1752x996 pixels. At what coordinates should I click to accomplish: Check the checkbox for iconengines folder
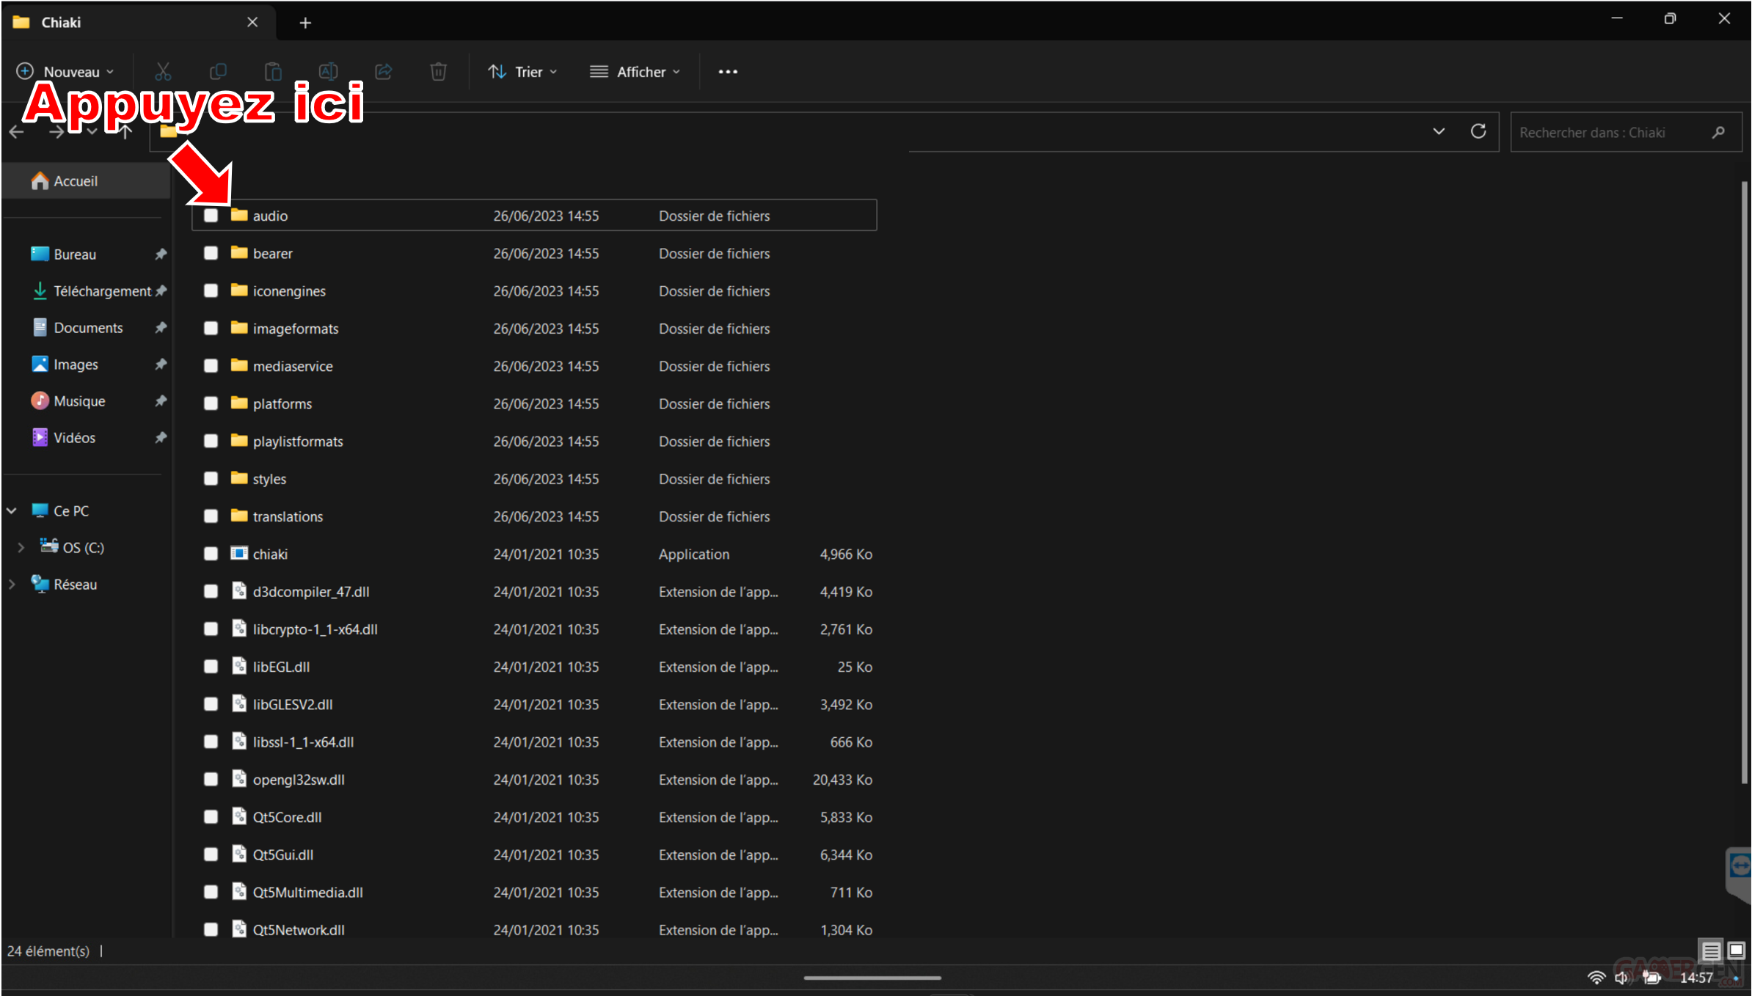tap(211, 290)
